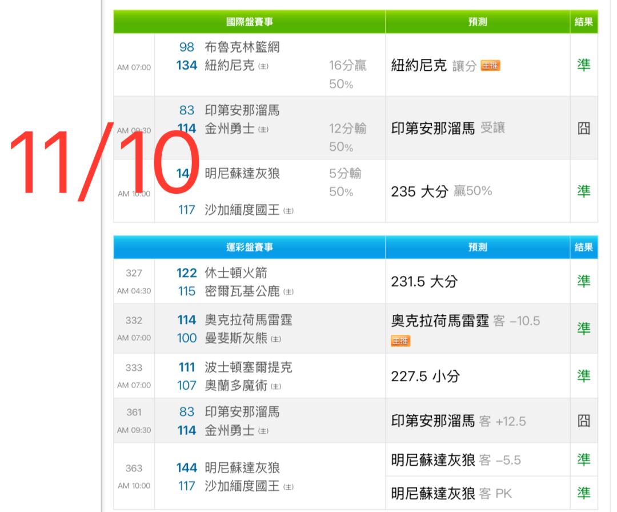Select team 奧蘭多魔術

tap(236, 385)
